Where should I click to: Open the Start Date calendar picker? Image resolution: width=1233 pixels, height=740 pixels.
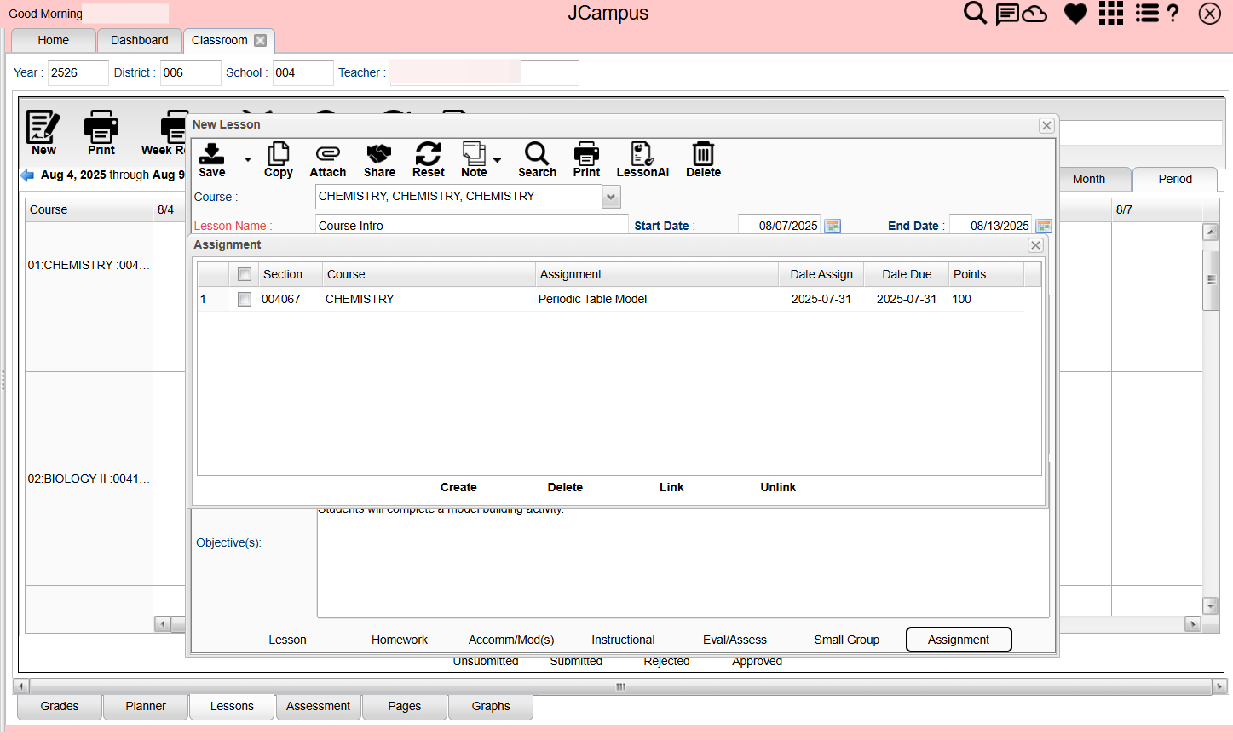point(833,226)
